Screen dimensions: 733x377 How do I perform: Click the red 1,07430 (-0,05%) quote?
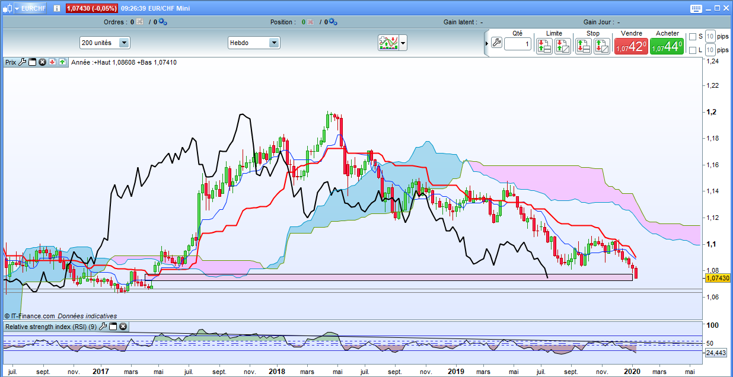(92, 9)
